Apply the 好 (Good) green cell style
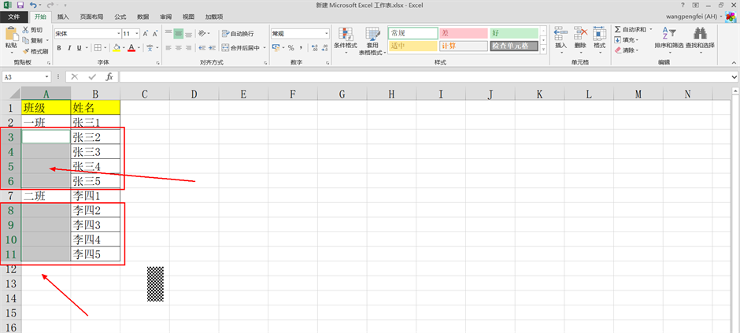 point(513,33)
